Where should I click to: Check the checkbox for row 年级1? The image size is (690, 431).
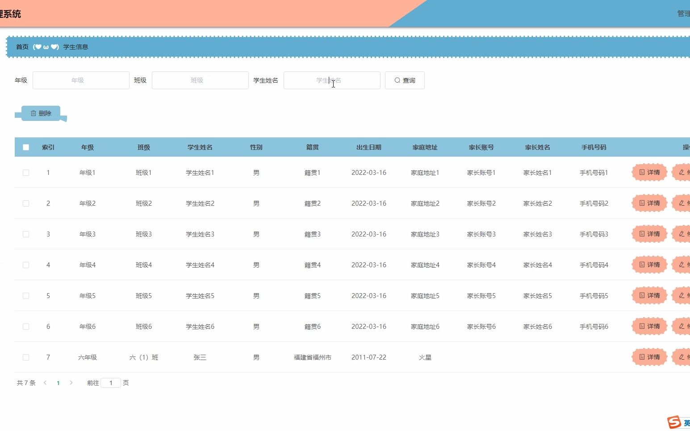26,173
